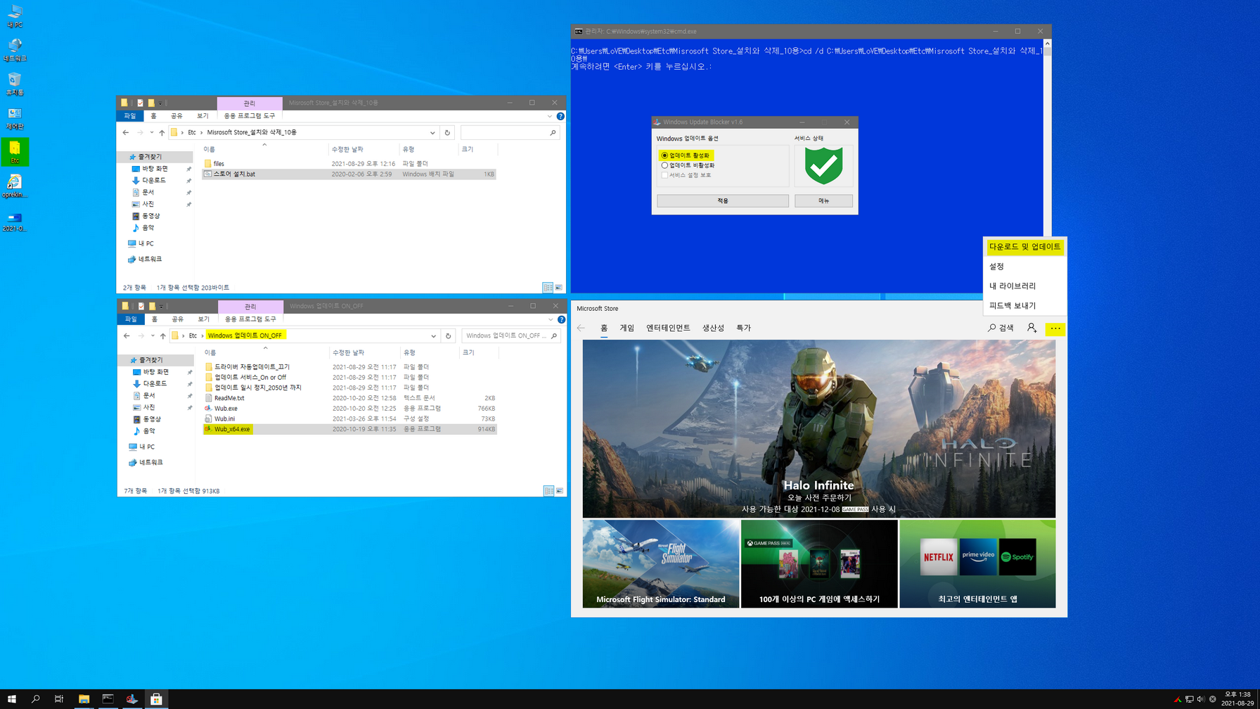Open Task View from the taskbar

(59, 698)
